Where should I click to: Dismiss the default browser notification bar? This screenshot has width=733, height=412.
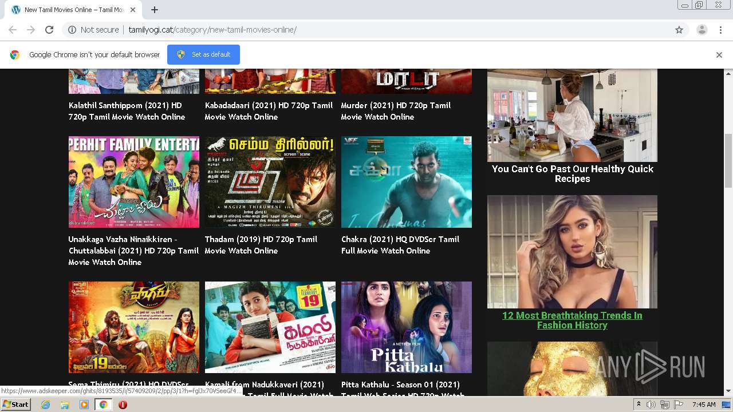(719, 55)
